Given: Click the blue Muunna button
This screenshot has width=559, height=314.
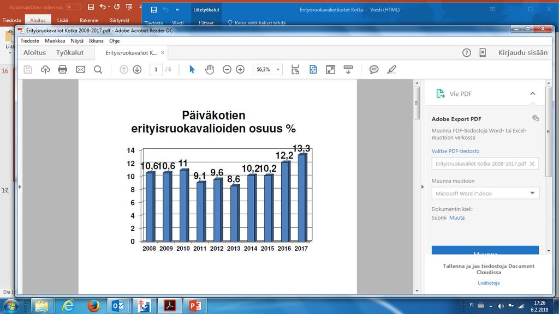Looking at the screenshot, I should 485,250.
